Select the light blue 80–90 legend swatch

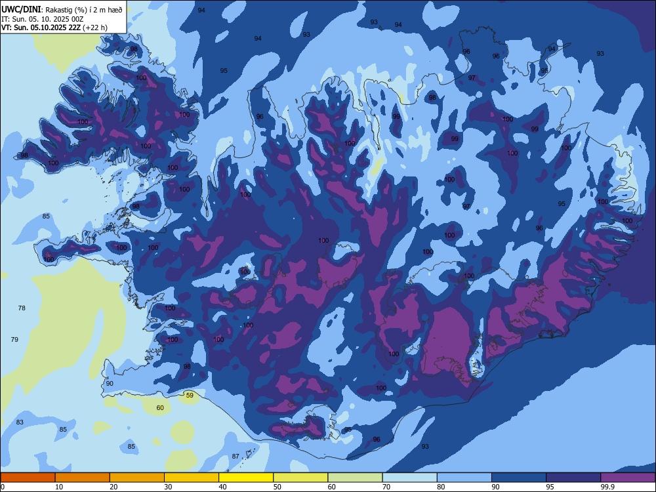[464, 478]
